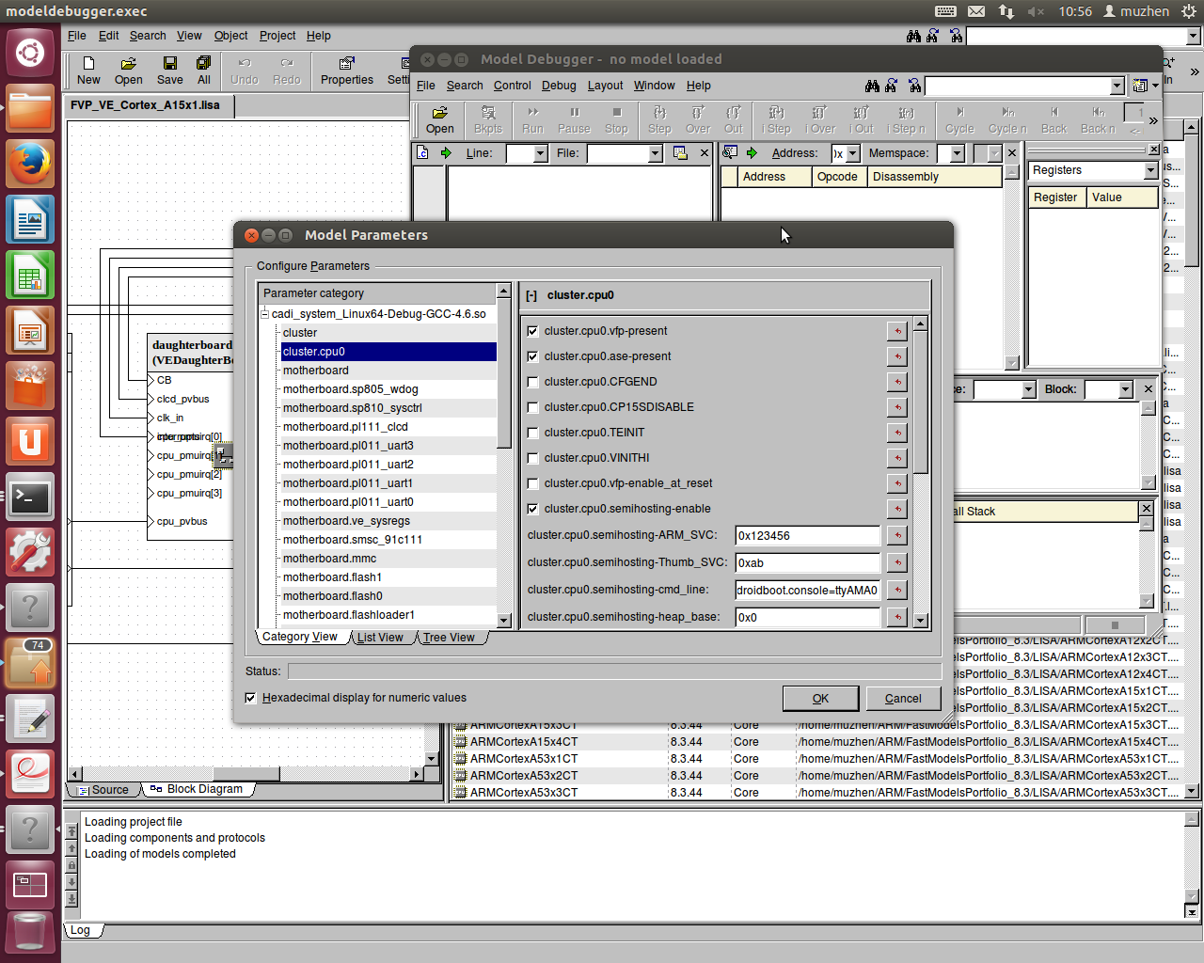Screen dimensions: 1204x963
Task: Click Cancel in Model Parameters dialog
Action: point(903,699)
